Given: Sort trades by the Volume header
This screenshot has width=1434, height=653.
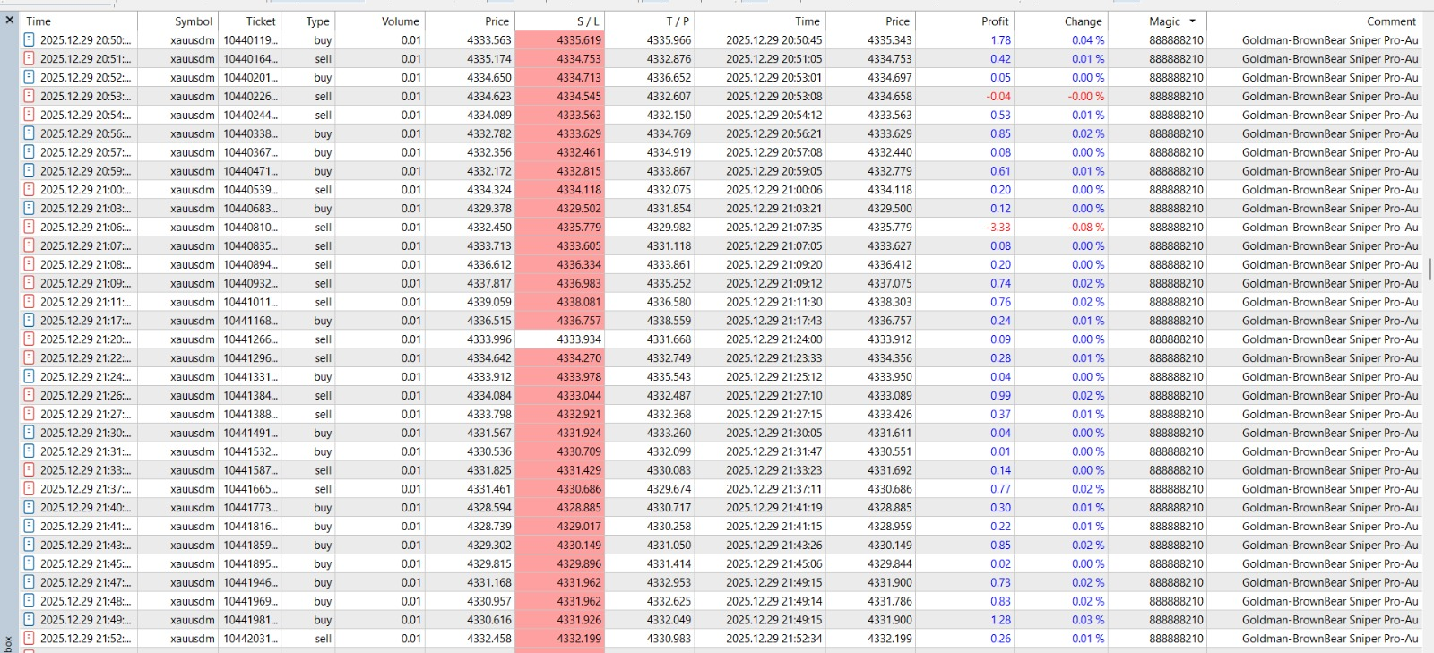Looking at the screenshot, I should tap(400, 21).
